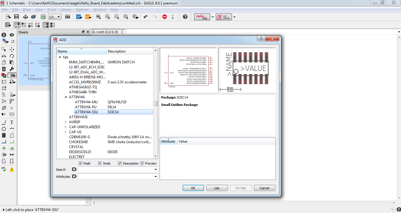
Task: Select the Info tool
Action: (4, 35)
